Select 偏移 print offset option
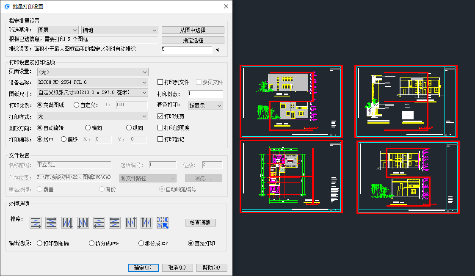 (x=69, y=139)
